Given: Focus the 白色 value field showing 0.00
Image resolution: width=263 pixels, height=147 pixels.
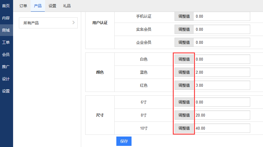Looking at the screenshot, I should coord(222,59).
